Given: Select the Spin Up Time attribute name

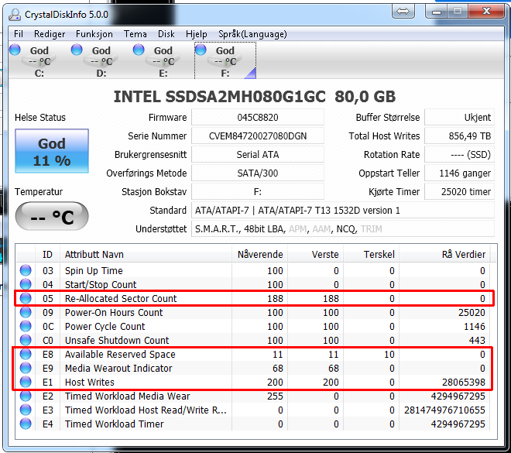Looking at the screenshot, I should pyautogui.click(x=94, y=270).
